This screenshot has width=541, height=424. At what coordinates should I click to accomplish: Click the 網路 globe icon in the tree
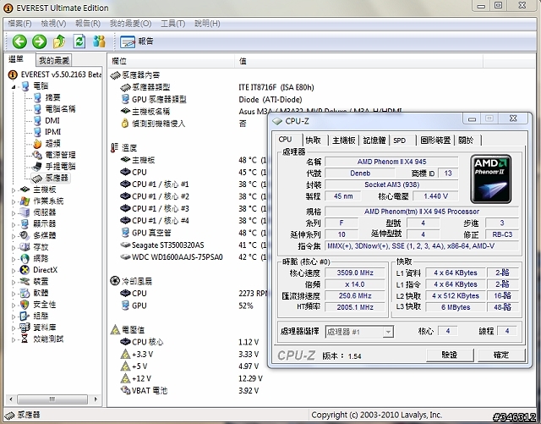click(25, 258)
